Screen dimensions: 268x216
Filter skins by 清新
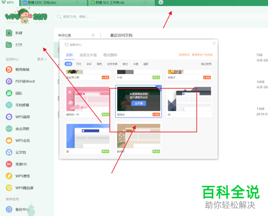point(146,64)
